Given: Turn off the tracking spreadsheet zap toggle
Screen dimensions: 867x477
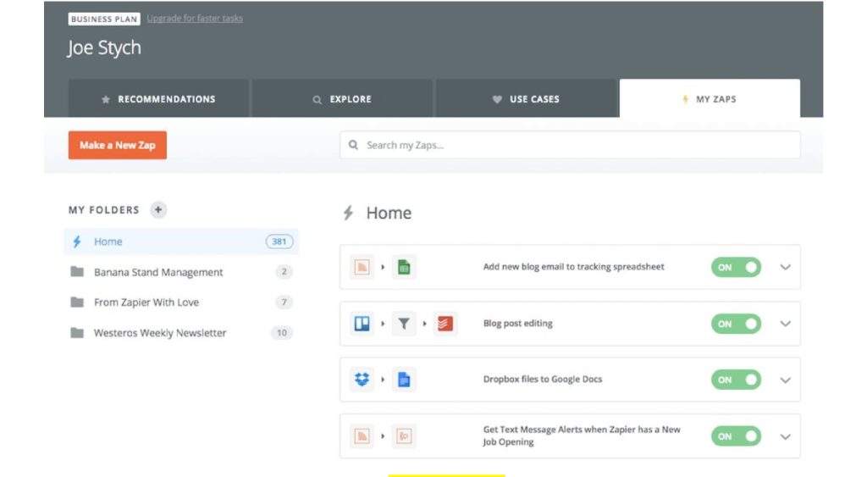Looking at the screenshot, I should 736,267.
